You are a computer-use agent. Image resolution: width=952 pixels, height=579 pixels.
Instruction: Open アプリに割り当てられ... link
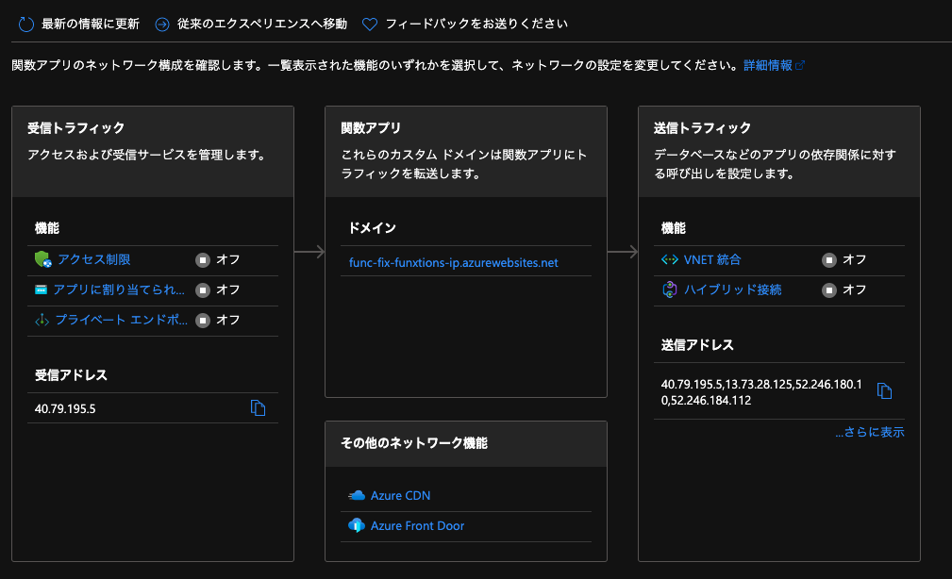[x=119, y=290]
